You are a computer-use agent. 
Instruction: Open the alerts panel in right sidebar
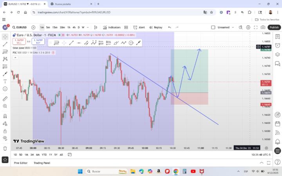point(277,45)
